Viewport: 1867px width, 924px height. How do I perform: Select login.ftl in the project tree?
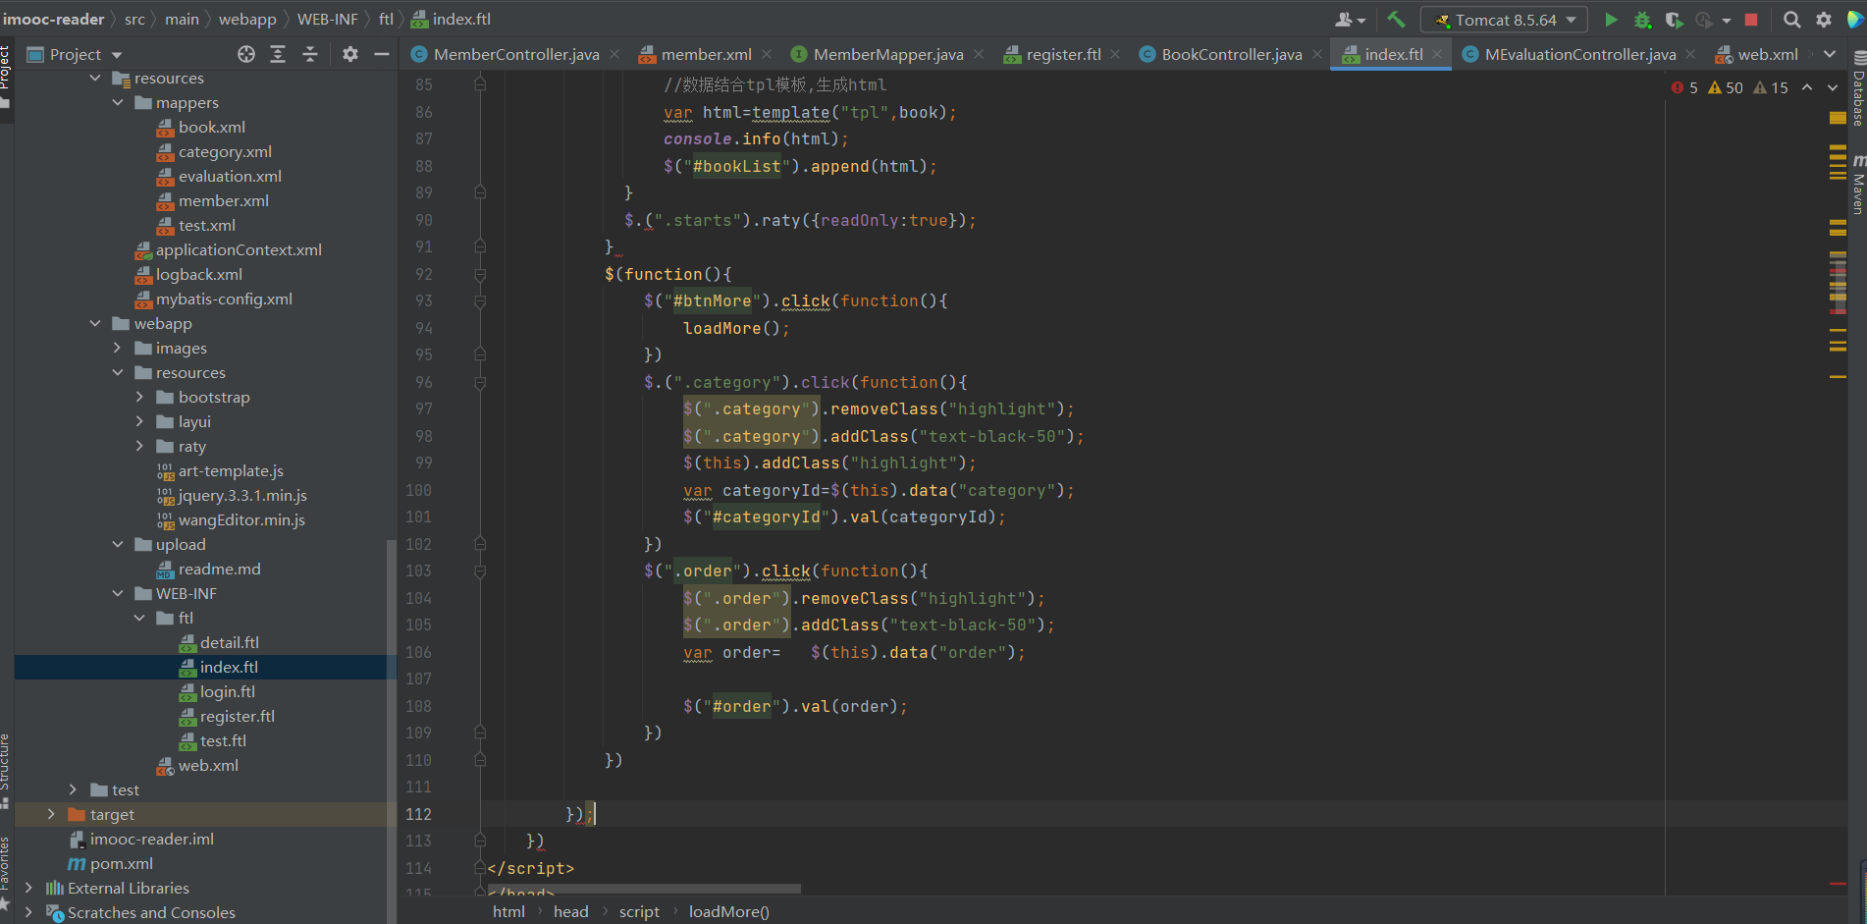pyautogui.click(x=228, y=691)
